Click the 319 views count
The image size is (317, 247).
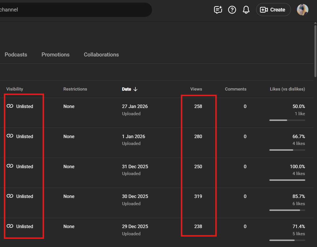point(198,196)
